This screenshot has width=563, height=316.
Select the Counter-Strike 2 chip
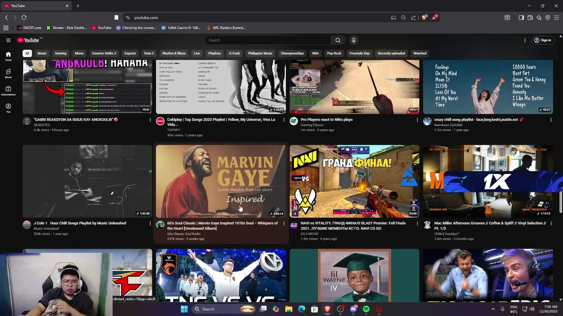[104, 53]
